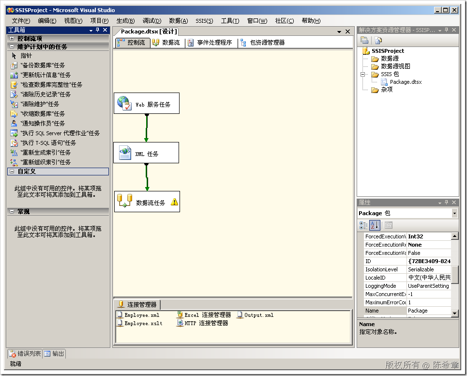The width and height of the screenshot is (467, 376).
Task: Switch to the 包资源管理器 tab
Action: [x=263, y=43]
